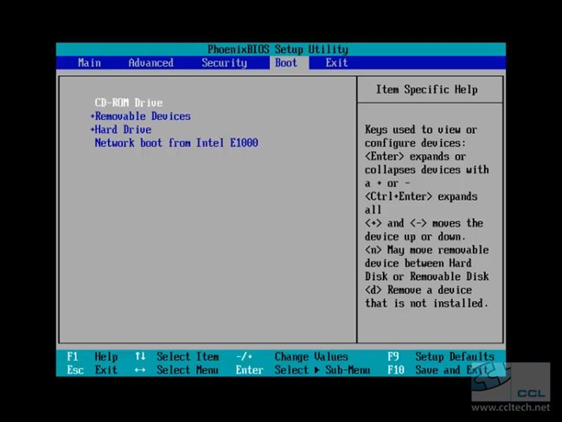
Task: Click the help line 'Keys used to view or'
Action: 421,130
